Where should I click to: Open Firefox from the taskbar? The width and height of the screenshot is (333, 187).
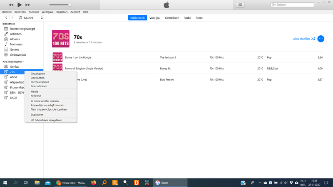(x=93, y=182)
